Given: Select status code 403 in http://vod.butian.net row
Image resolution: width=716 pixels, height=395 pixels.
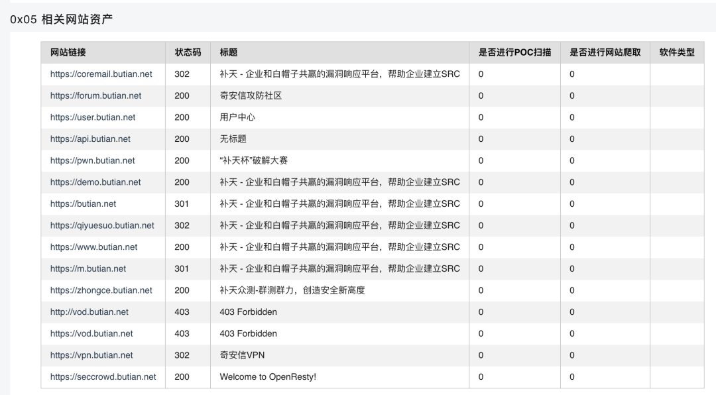Looking at the screenshot, I should [x=182, y=312].
